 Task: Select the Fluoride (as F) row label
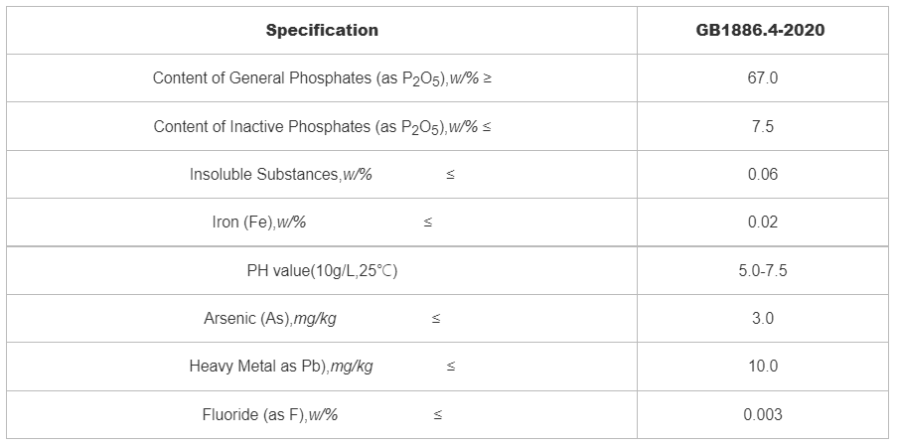pos(270,414)
